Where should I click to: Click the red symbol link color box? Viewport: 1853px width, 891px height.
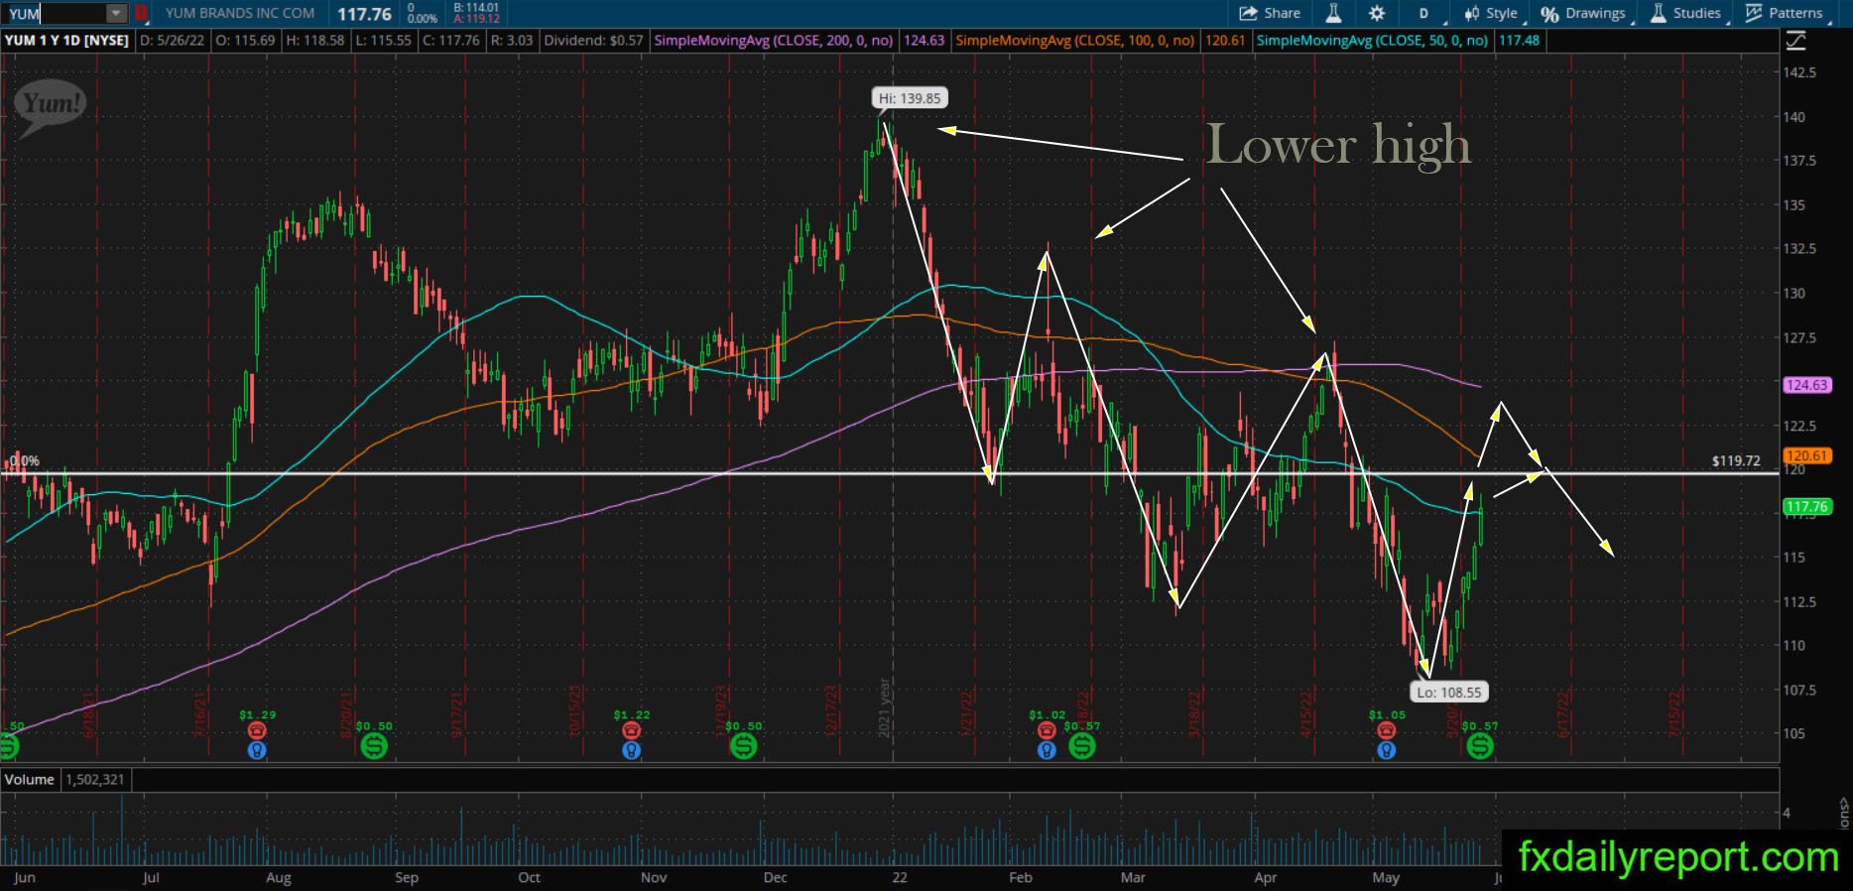point(141,14)
